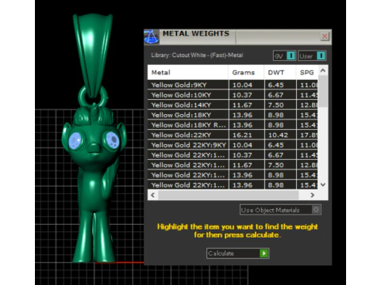Click the 17.8 SPG cell
Viewport: 381px width, 285px height.
pos(307,135)
